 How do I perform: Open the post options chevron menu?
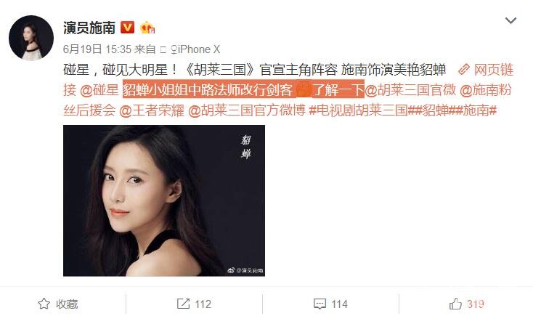tap(510, 21)
